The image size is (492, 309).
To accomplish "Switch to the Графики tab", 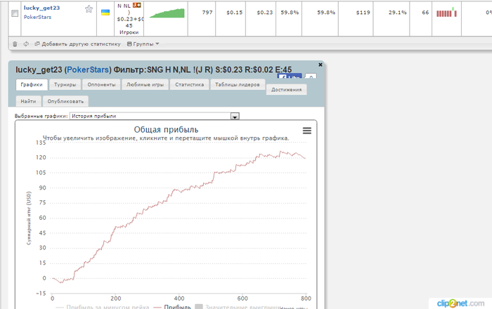I will 32,84.
